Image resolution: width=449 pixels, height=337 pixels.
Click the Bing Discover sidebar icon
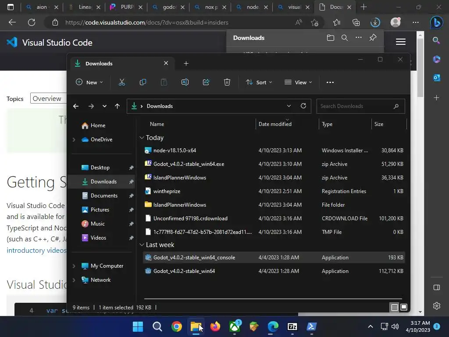point(436,22)
